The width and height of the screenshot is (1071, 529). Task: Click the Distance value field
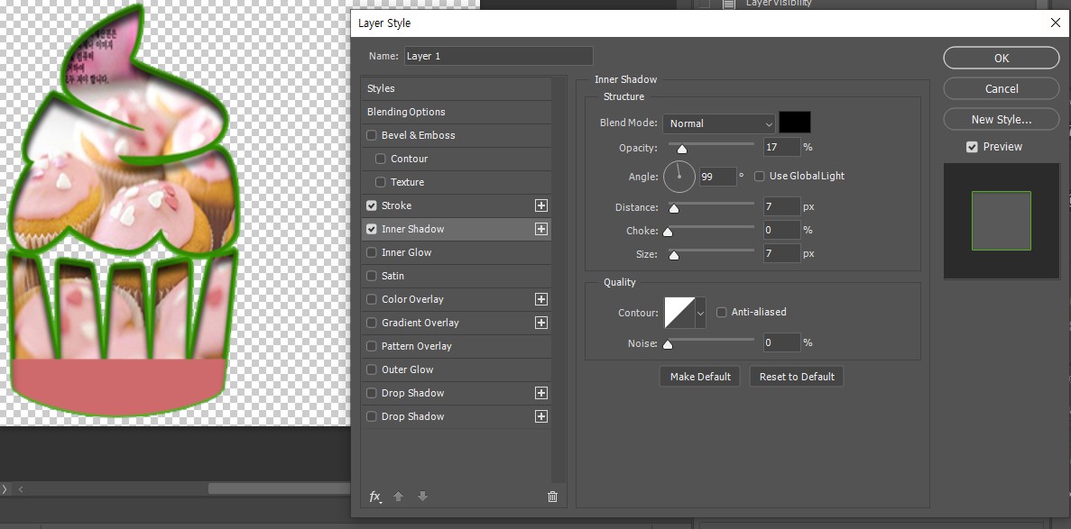(781, 206)
